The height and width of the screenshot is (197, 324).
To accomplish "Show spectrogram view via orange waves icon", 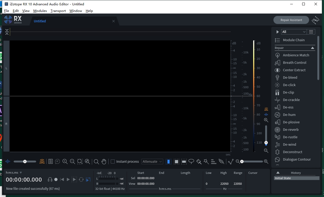I will point(42,161).
